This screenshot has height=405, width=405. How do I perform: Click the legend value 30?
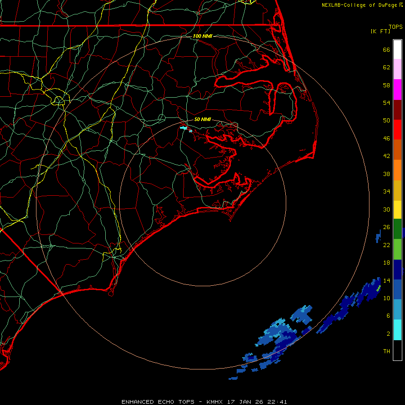[387, 209]
